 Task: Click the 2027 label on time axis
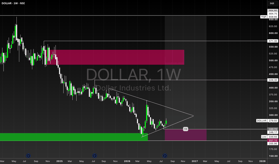coord(195,161)
